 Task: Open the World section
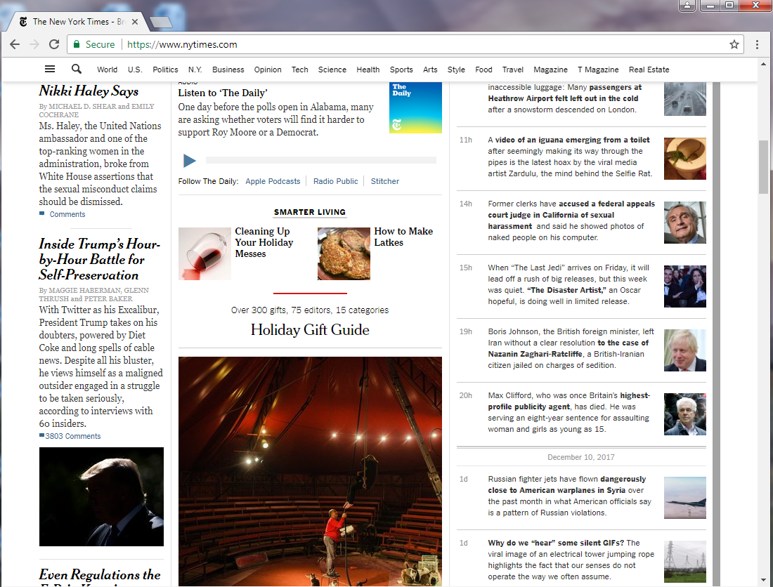pos(107,70)
